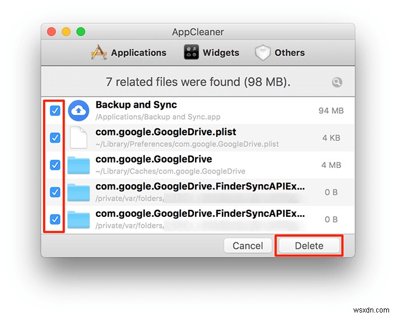
Task: Select the com.google.GoogleDrive.plist file name
Action: pos(165,132)
